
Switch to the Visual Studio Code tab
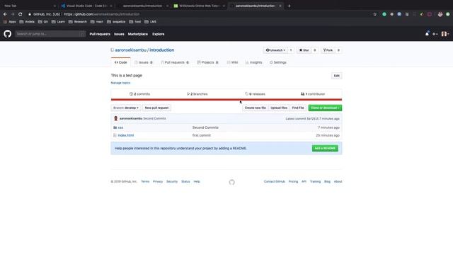86,6
